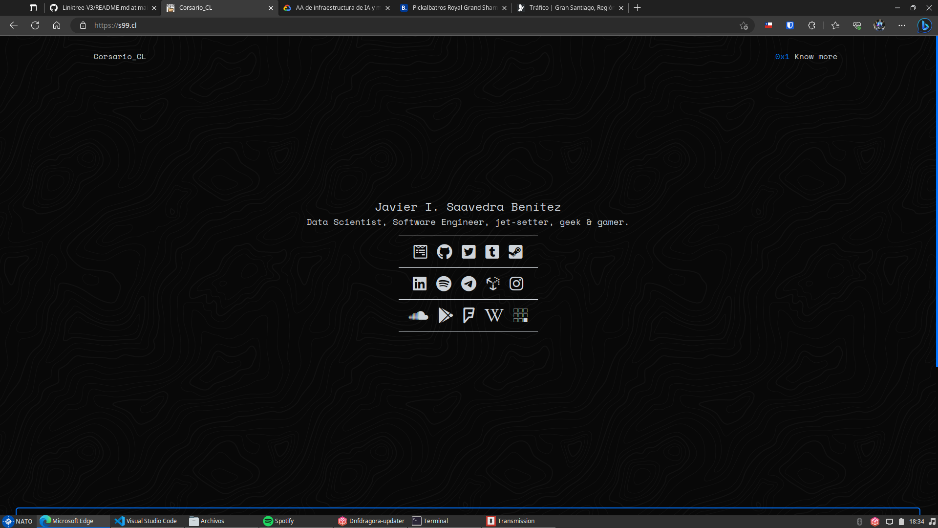Screen dimensions: 938x528
Task: Open the Telegram paper plane icon
Action: (469, 284)
